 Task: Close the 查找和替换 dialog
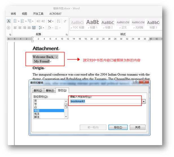pyautogui.click(x=144, y=82)
